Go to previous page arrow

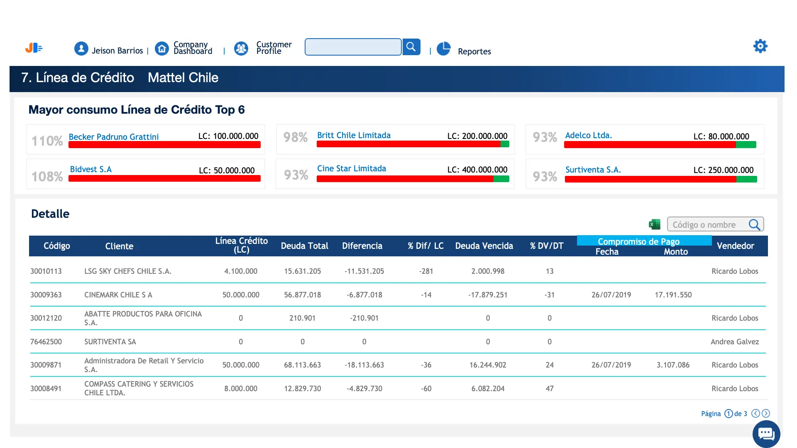(755, 413)
